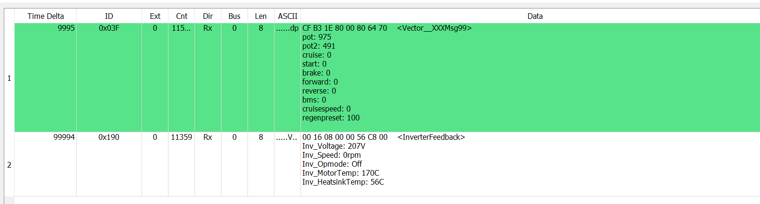Select the ASCII cell in the 0x03F row

pyautogui.click(x=287, y=28)
